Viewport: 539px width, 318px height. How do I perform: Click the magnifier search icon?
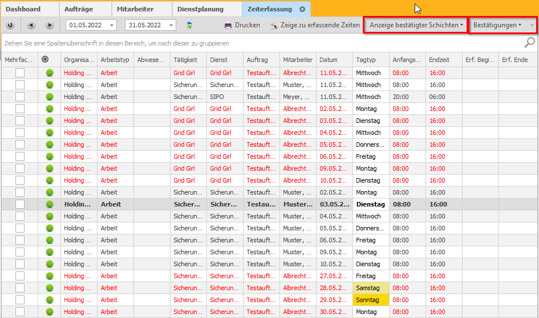(529, 43)
